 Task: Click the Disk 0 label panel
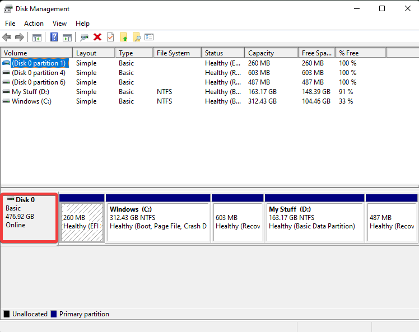(29, 218)
